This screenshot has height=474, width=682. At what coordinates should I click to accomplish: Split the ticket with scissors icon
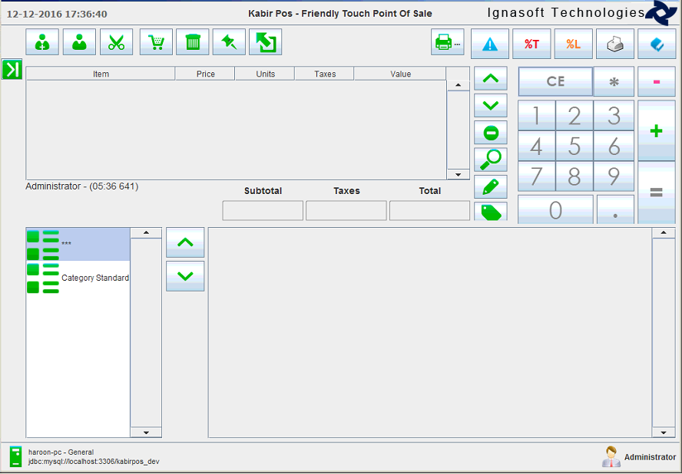116,42
